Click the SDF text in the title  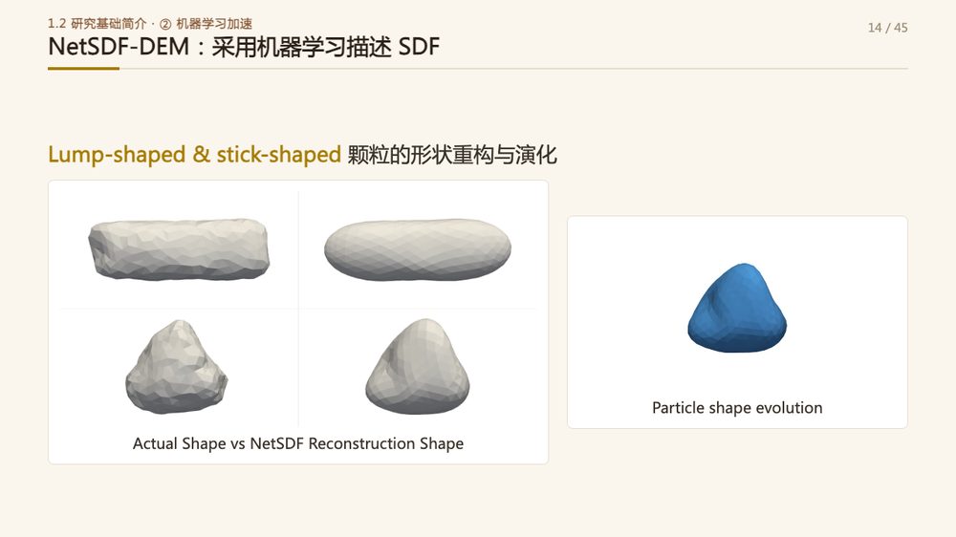(x=419, y=46)
